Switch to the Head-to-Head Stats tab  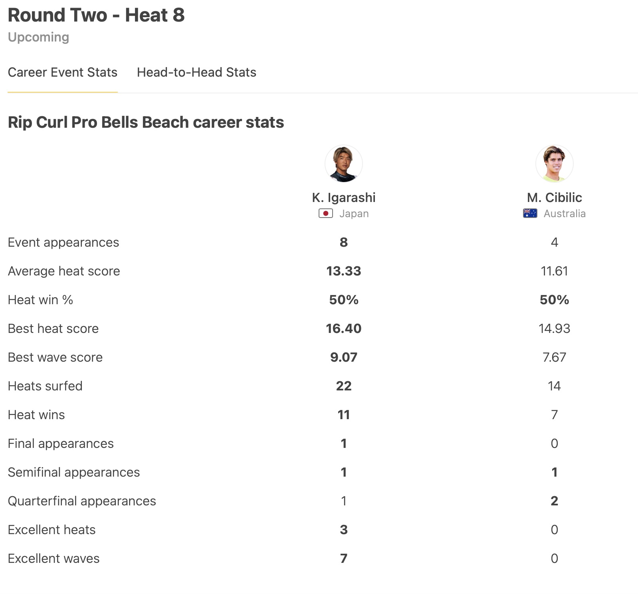196,72
